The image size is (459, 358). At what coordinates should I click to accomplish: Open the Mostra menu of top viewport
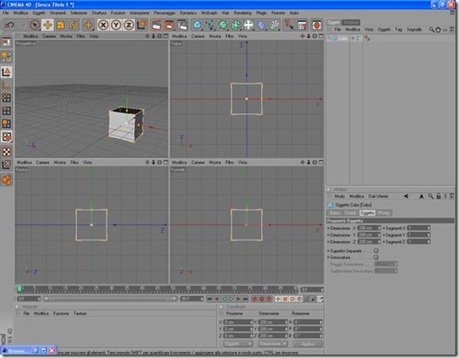(x=215, y=37)
